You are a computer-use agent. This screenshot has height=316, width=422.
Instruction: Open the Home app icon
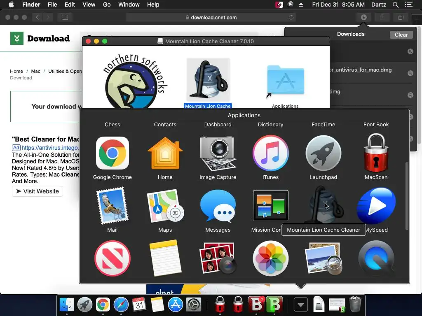pos(165,153)
